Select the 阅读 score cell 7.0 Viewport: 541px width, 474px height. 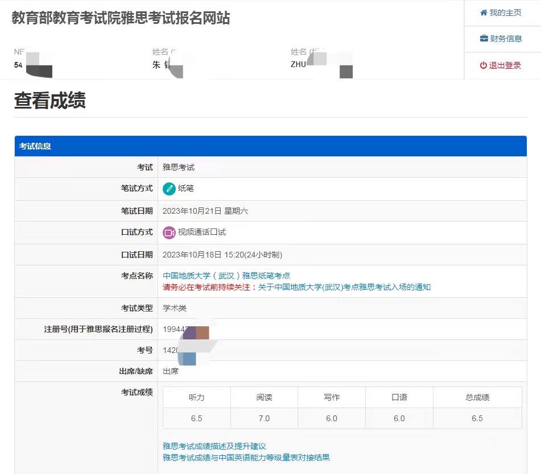click(x=264, y=418)
